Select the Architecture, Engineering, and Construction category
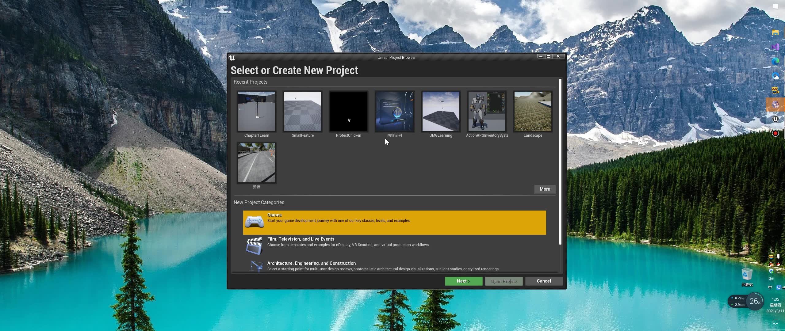 [x=394, y=265]
